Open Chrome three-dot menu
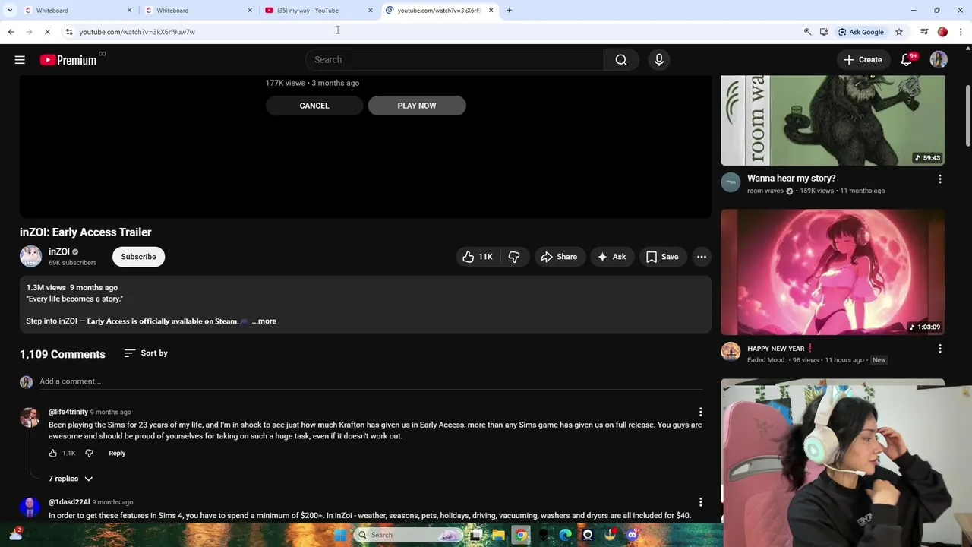972x547 pixels. [961, 32]
